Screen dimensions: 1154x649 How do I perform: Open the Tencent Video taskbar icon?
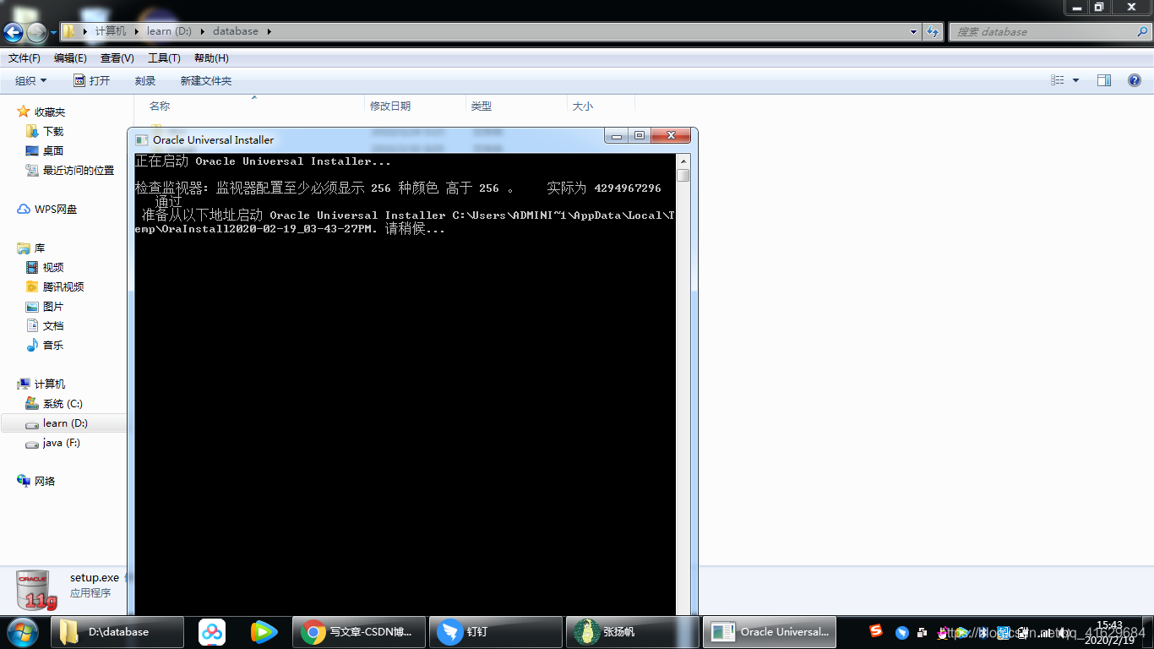click(264, 632)
